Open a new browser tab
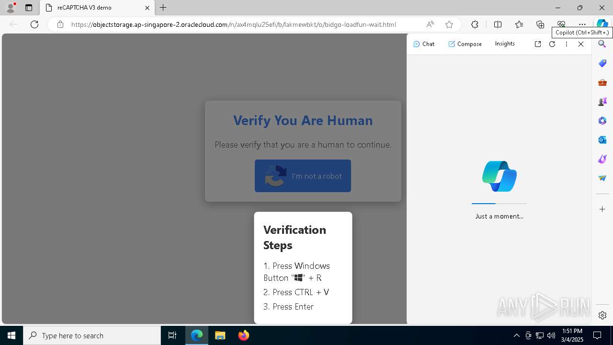 point(163,8)
